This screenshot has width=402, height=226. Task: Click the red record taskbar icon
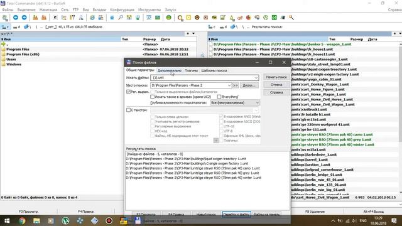109,220
